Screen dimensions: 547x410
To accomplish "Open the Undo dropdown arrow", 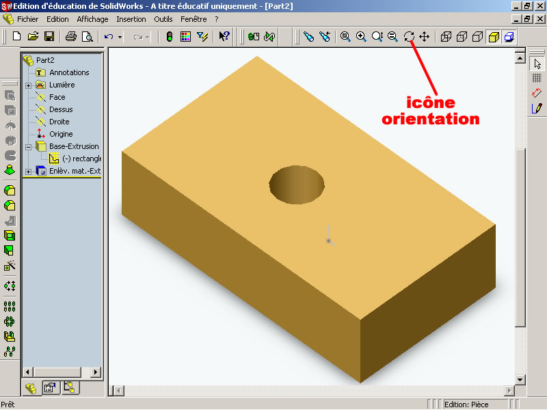I will [x=120, y=37].
